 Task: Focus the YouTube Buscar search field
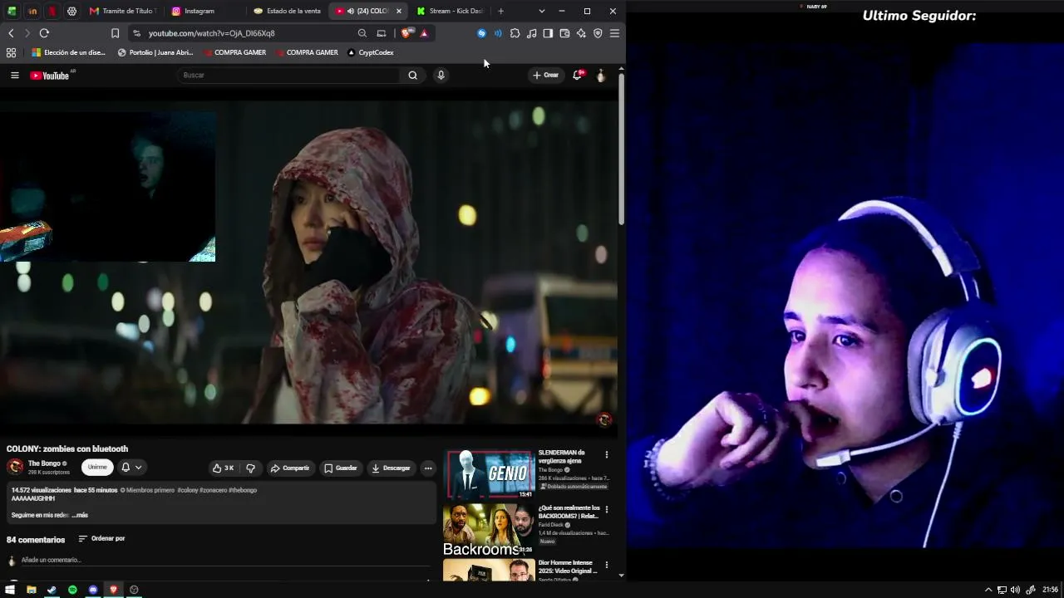(288, 76)
